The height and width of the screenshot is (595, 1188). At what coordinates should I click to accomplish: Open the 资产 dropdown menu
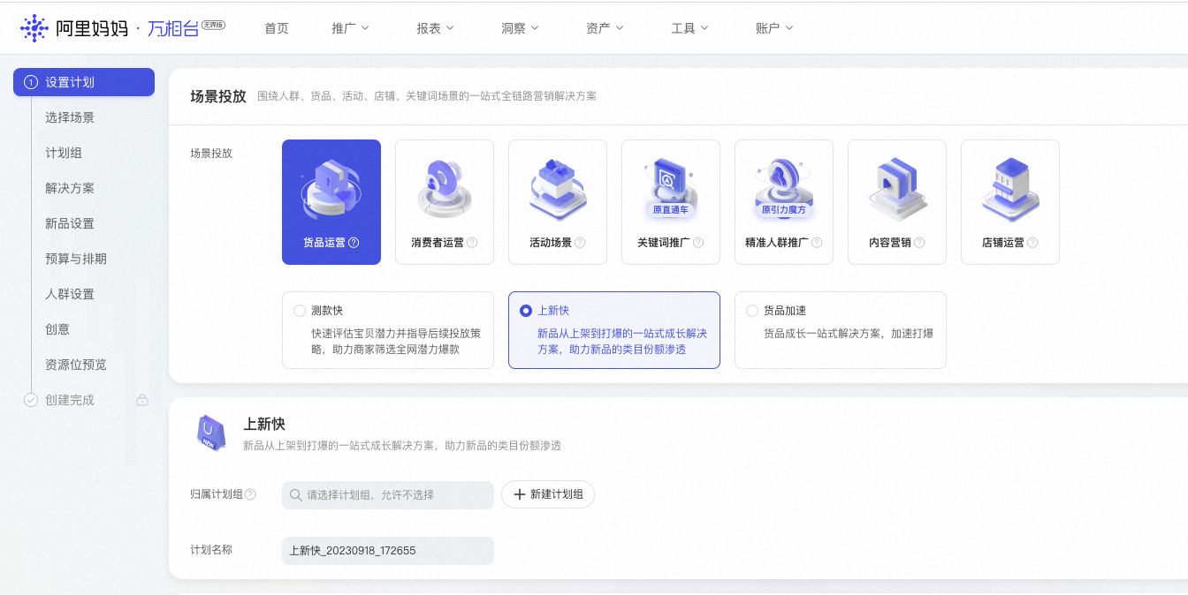(605, 28)
